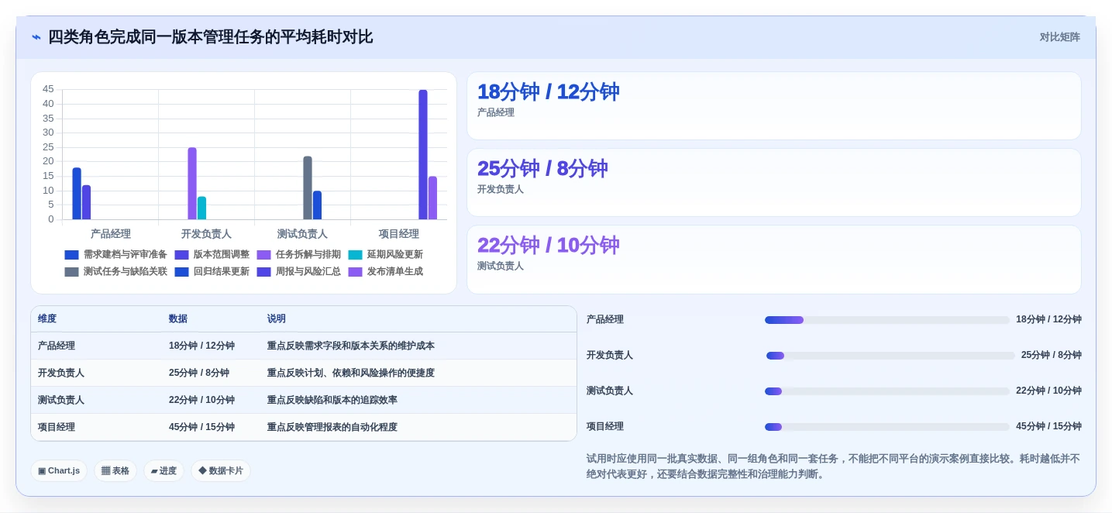Click the lightning icon beside the page title
1112x513 pixels.
click(36, 37)
